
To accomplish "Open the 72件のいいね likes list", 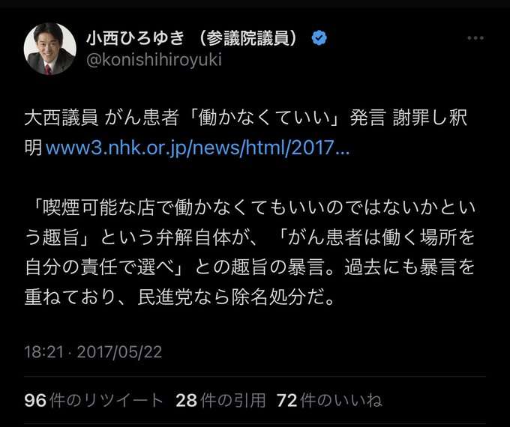I will pos(329,400).
